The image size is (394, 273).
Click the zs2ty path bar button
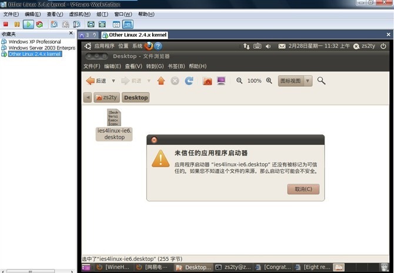(106, 97)
